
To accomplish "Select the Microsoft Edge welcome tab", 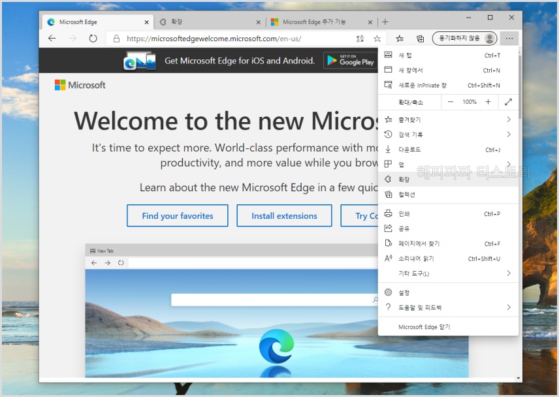I will (98, 22).
